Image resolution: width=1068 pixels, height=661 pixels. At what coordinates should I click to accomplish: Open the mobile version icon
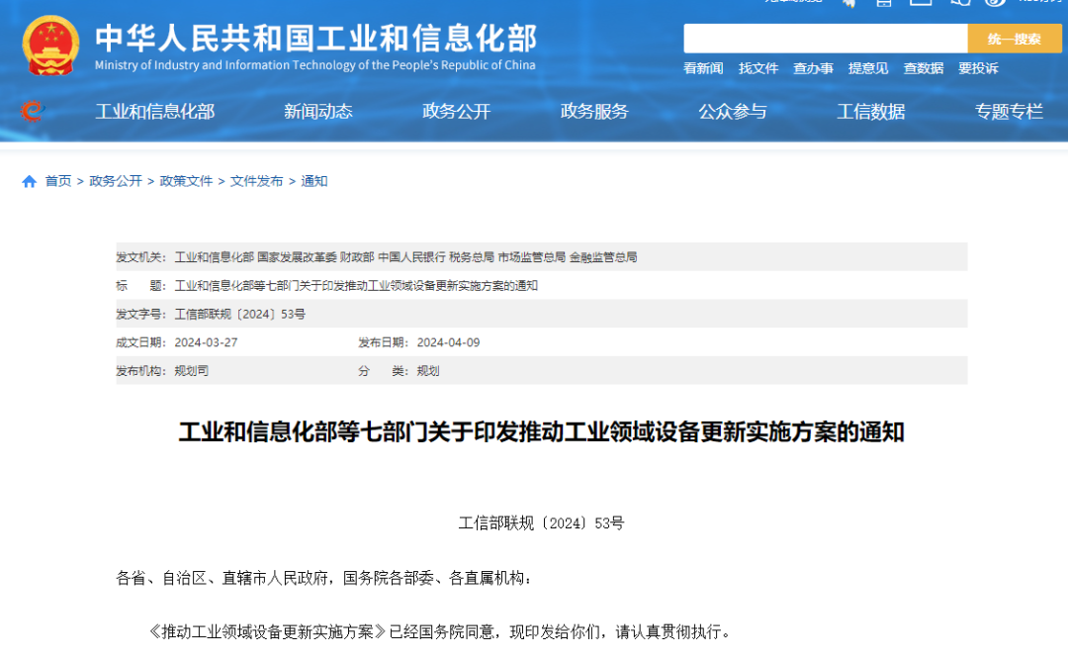[883, 5]
